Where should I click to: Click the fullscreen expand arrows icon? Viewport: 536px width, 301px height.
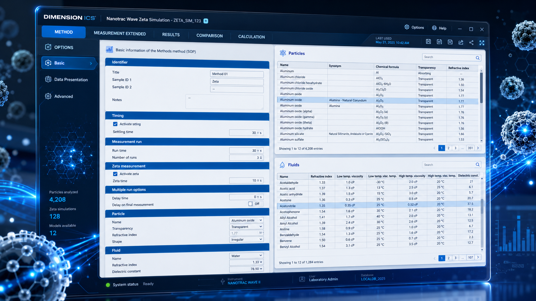click(x=482, y=43)
